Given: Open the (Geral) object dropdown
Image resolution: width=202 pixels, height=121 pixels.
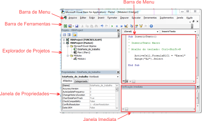Looking at the screenshot, I should (158, 32).
